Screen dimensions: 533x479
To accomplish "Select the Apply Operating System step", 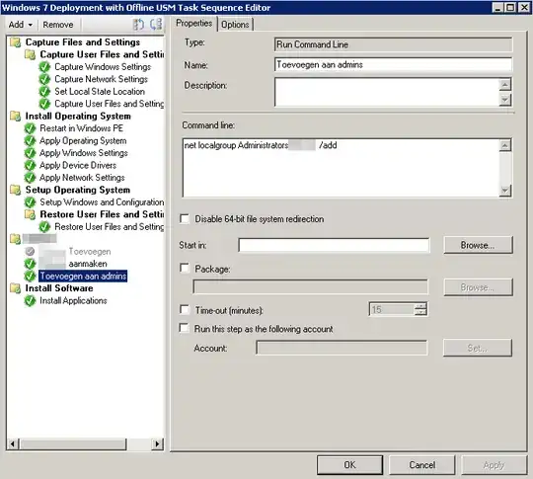I will 83,141.
